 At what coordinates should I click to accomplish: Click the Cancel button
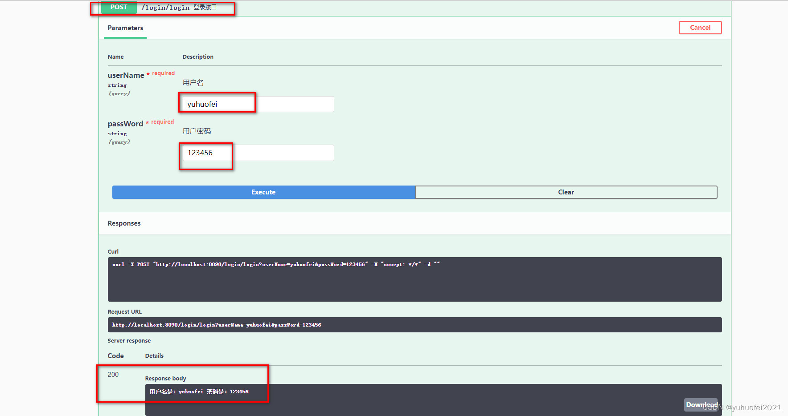[700, 28]
